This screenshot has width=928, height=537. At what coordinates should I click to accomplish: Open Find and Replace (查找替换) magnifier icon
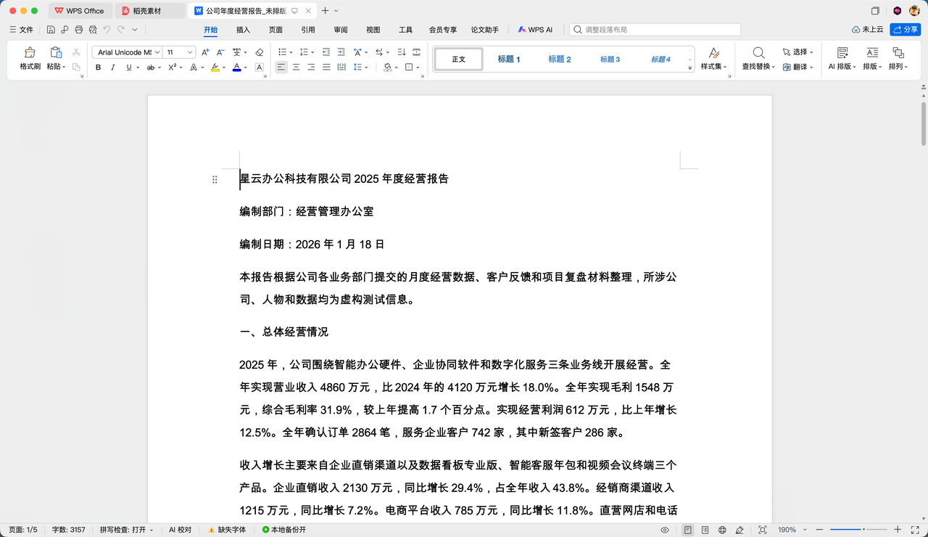click(x=758, y=53)
